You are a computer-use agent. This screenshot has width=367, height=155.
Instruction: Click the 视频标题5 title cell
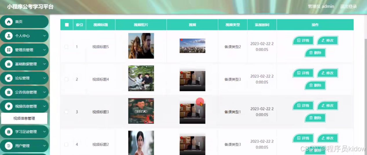pos(101,47)
